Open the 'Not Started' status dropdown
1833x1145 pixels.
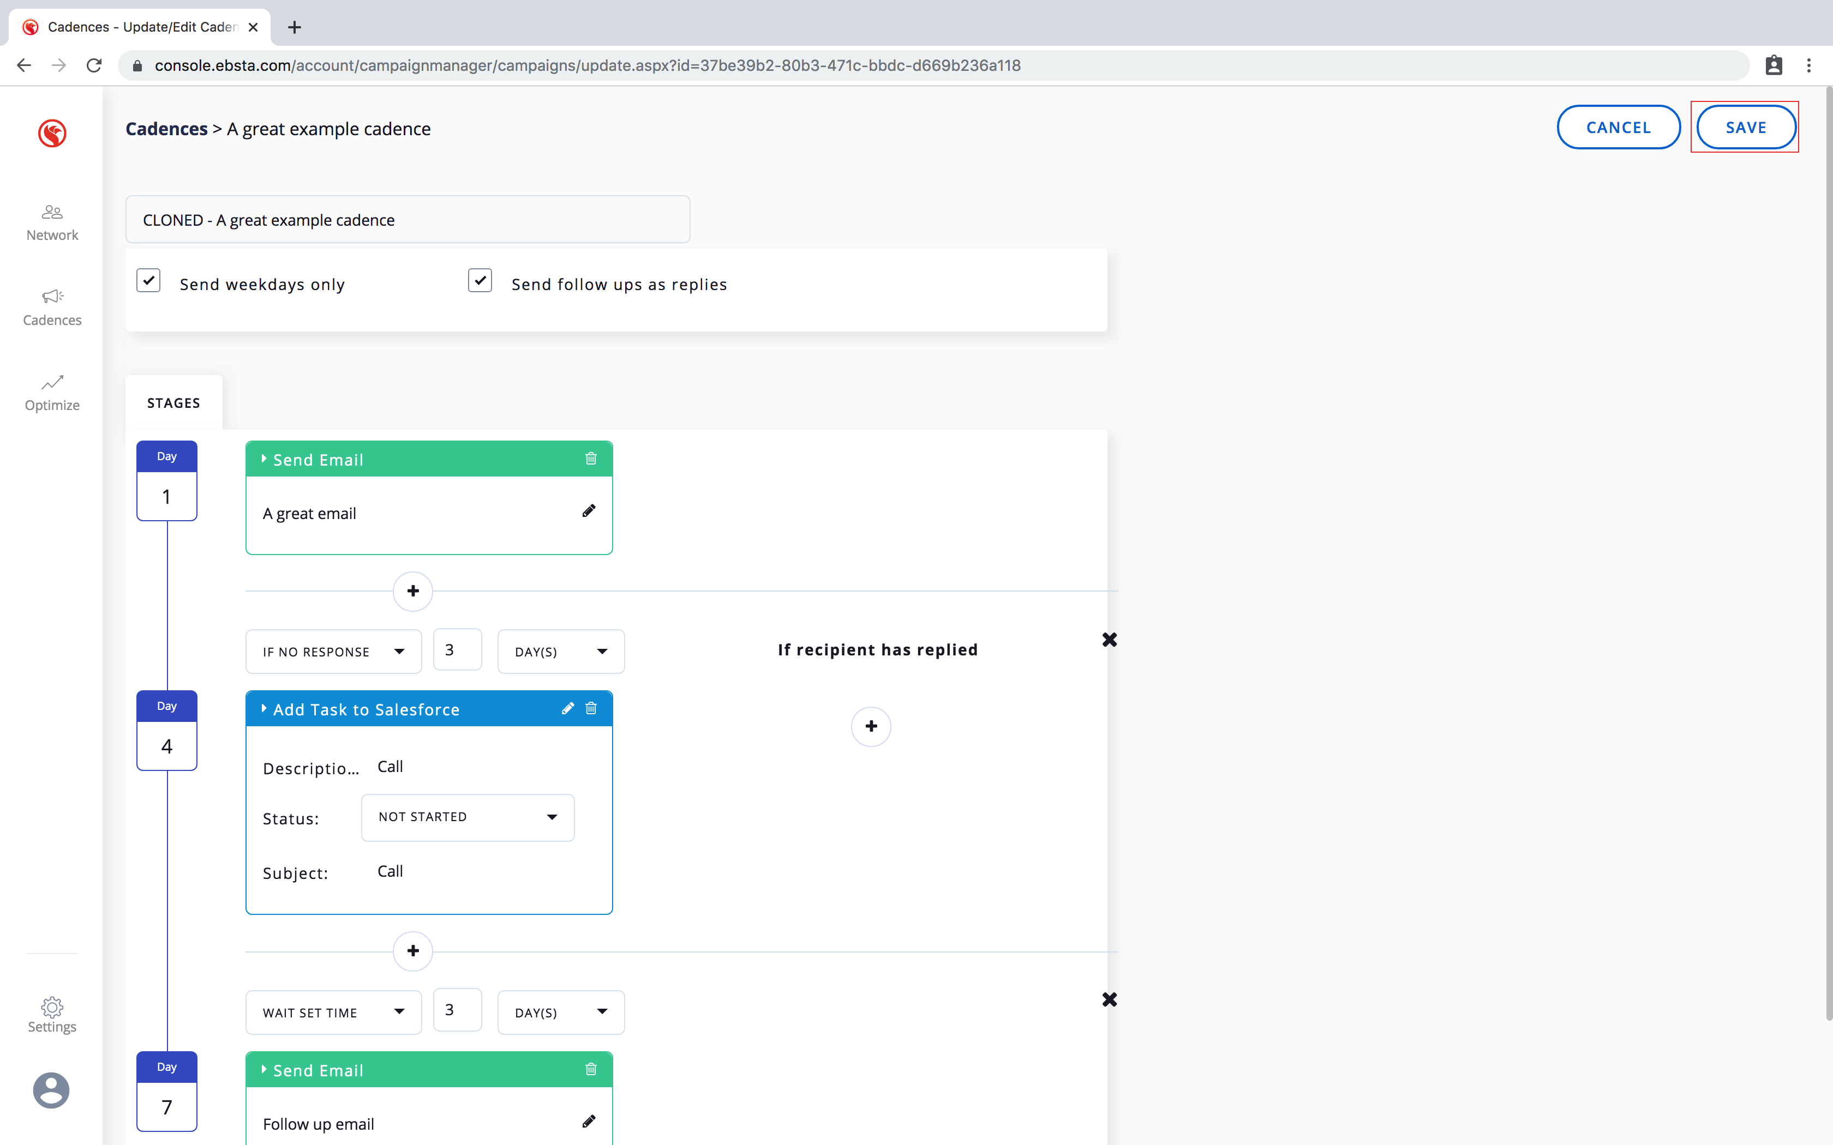[x=468, y=817]
